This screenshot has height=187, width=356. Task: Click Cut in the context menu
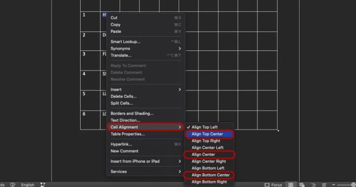146,18
